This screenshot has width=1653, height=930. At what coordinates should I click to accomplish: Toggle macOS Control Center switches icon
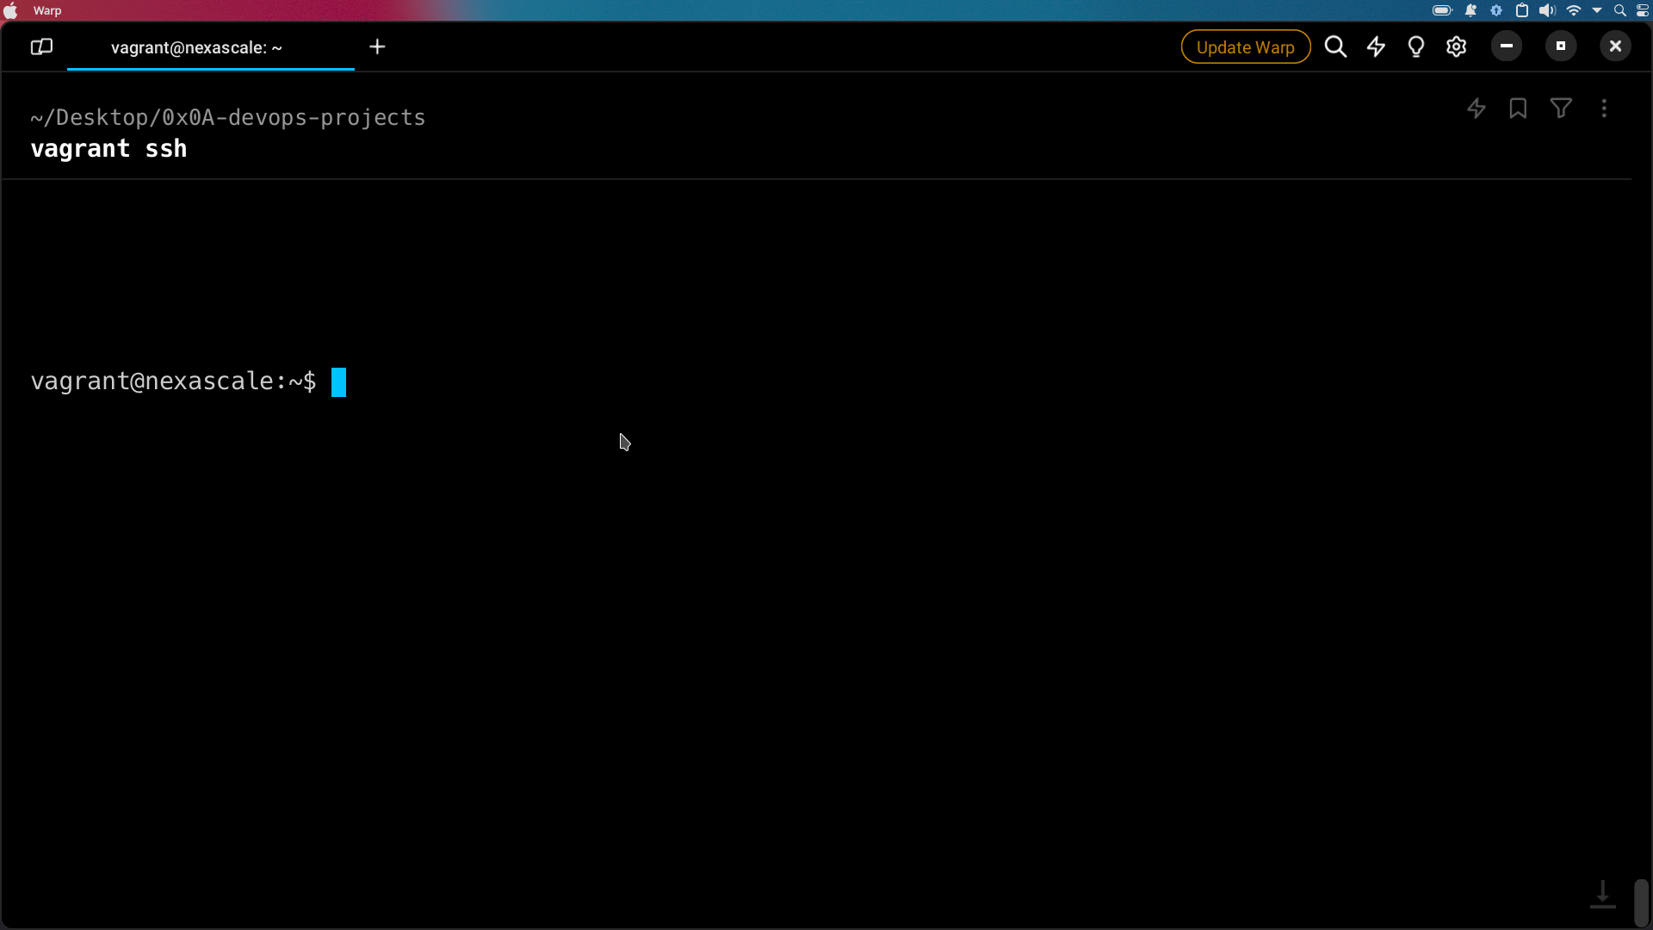pyautogui.click(x=1643, y=10)
